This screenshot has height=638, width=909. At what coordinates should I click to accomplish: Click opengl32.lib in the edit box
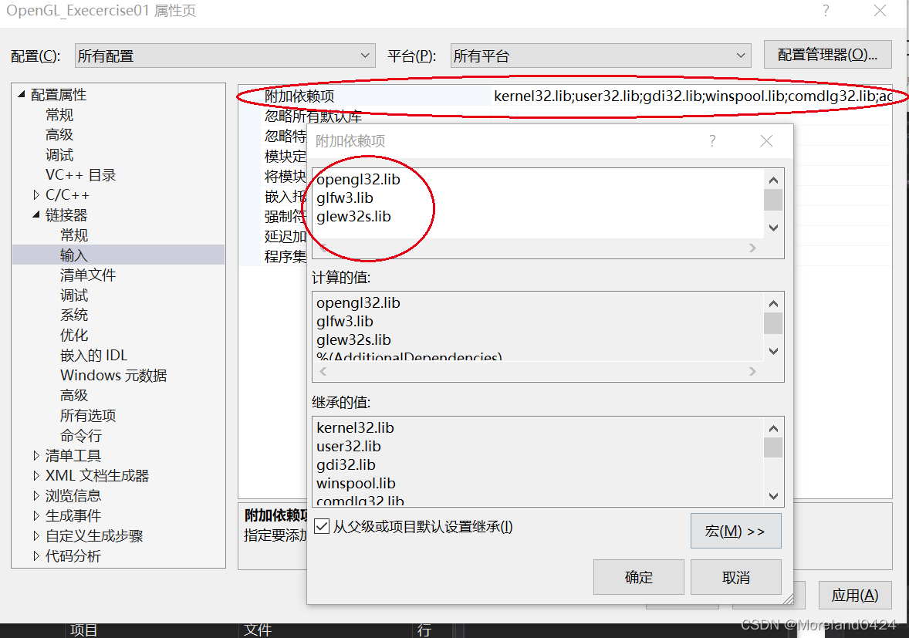[x=358, y=179]
